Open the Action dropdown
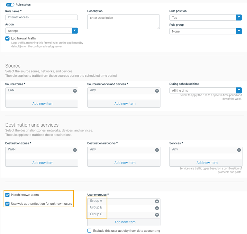Viewport: 247px width, 234px height. (75, 31)
